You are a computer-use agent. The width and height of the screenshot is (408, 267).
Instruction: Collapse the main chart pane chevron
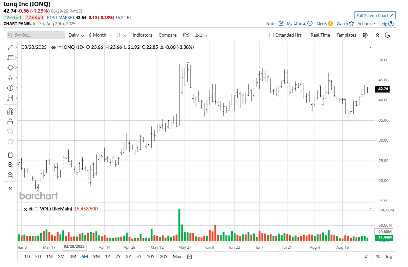click(x=370, y=47)
